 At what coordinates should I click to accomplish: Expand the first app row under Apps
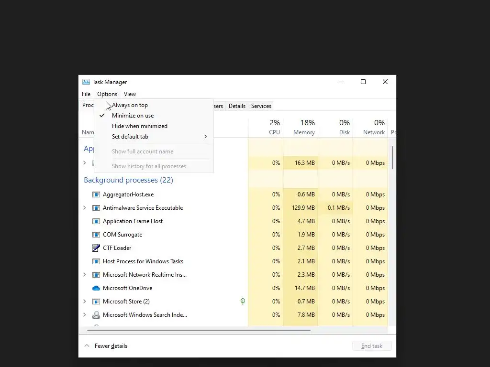(x=84, y=163)
